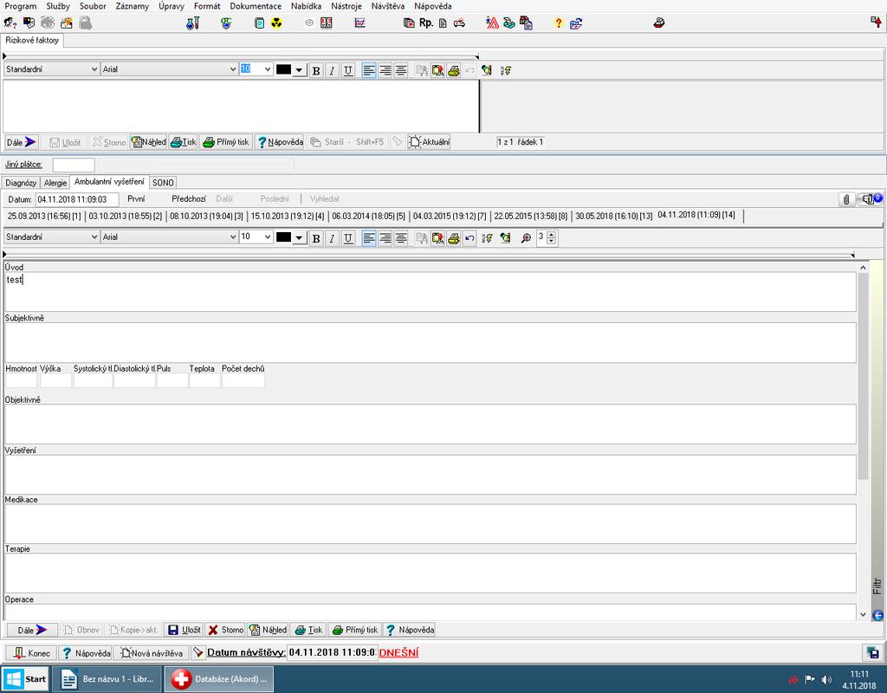Image resolution: width=887 pixels, height=693 pixels.
Task: Open the Dokumentace menu
Action: coord(256,6)
